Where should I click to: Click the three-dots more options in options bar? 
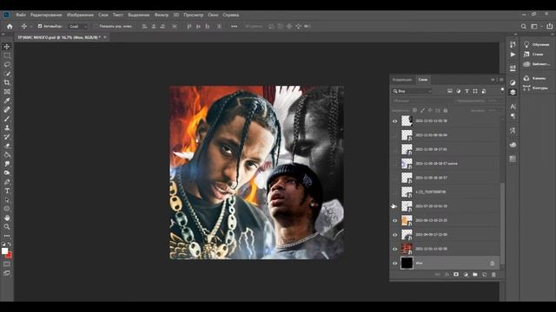(x=234, y=26)
